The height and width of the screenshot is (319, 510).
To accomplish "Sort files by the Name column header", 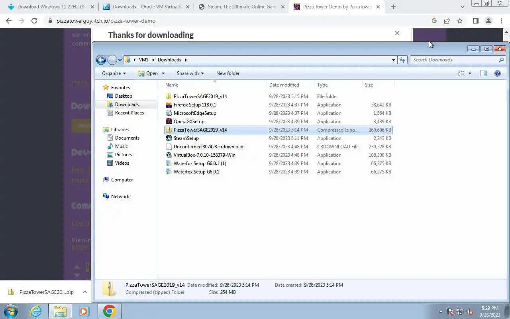I will point(215,85).
